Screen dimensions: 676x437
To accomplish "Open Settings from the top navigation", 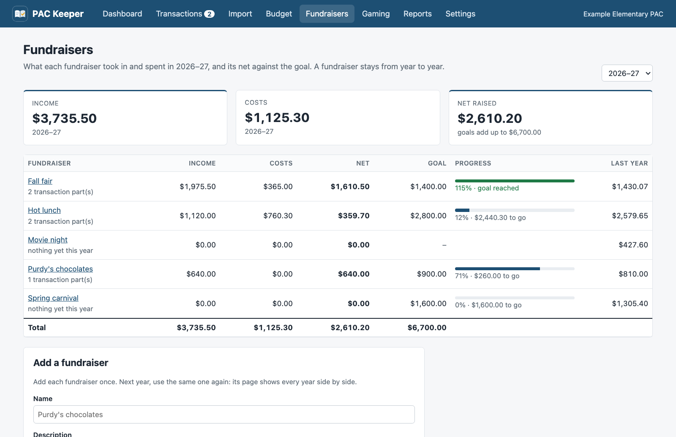I will coord(461,14).
